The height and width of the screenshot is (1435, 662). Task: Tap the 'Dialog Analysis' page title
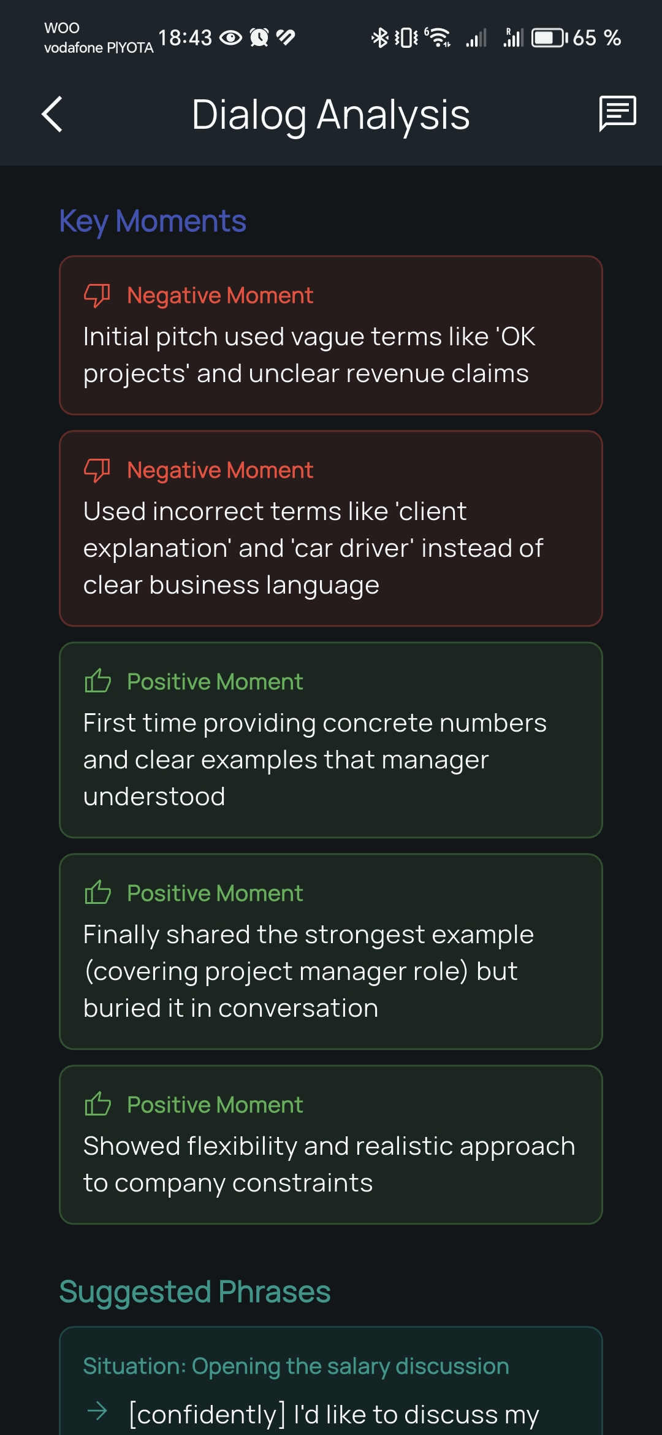coord(331,115)
